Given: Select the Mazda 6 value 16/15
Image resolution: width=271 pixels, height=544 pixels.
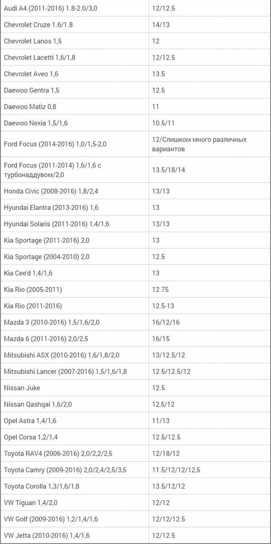Looking at the screenshot, I should [161, 339].
